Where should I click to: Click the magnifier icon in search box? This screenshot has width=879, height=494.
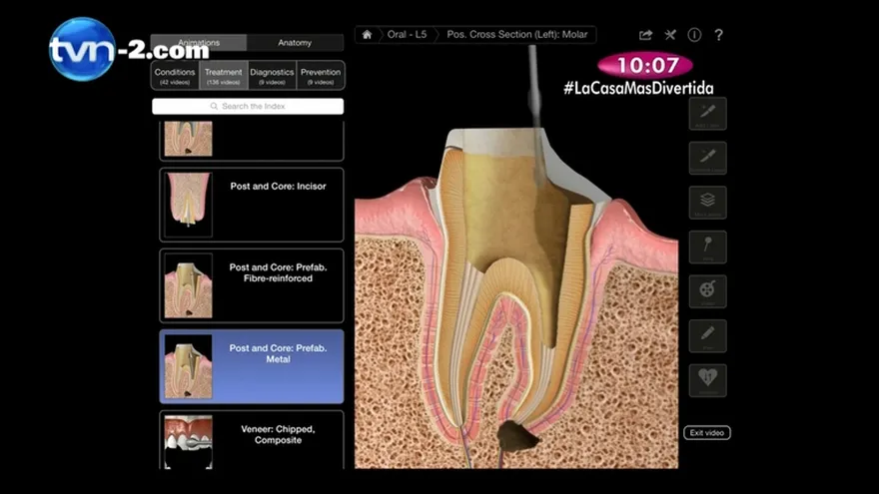click(x=214, y=106)
